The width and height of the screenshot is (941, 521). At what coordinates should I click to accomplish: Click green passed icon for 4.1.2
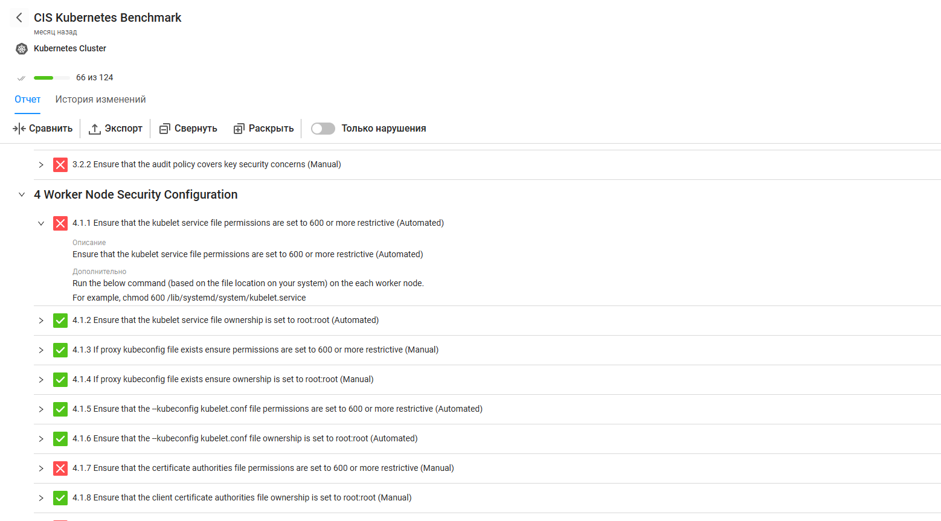coord(60,321)
